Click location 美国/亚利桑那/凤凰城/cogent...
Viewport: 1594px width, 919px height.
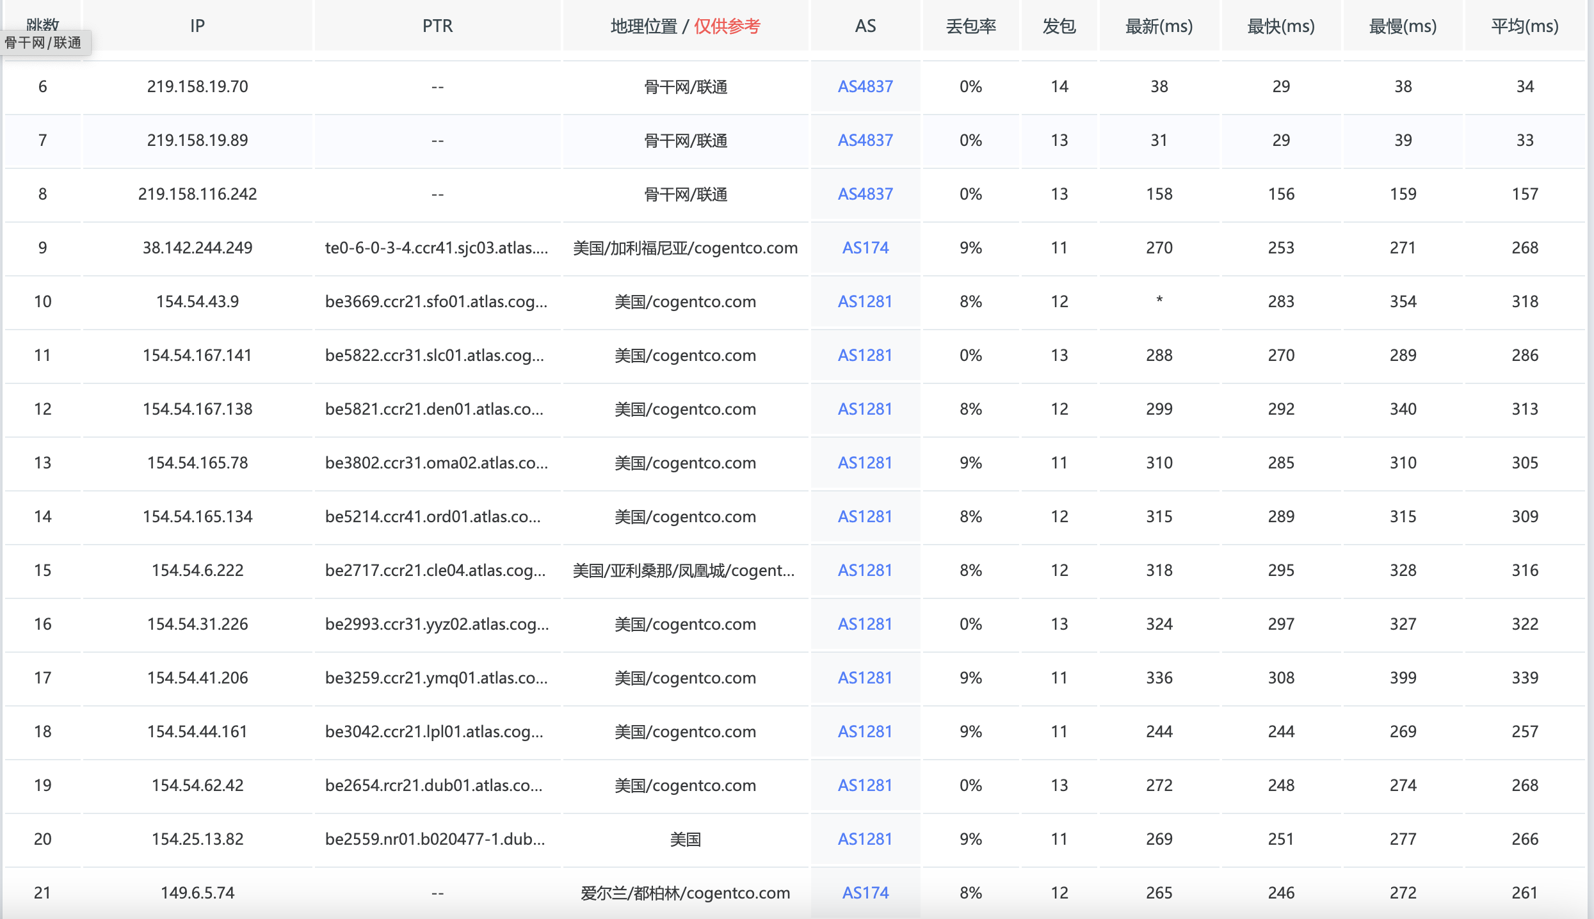click(684, 570)
